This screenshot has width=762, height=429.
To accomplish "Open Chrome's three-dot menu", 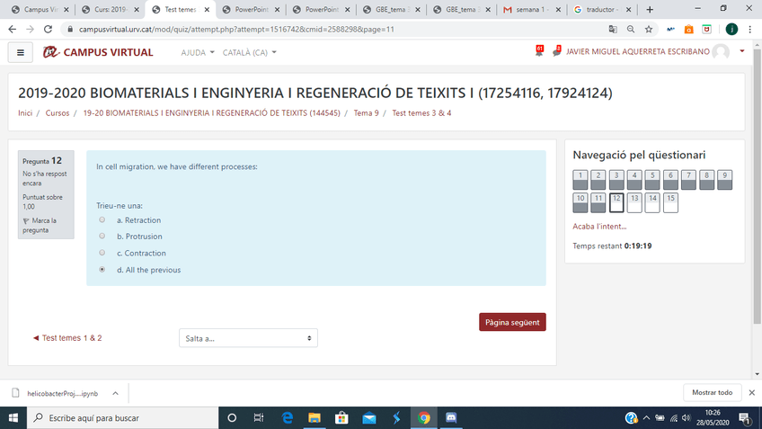I will (750, 29).
